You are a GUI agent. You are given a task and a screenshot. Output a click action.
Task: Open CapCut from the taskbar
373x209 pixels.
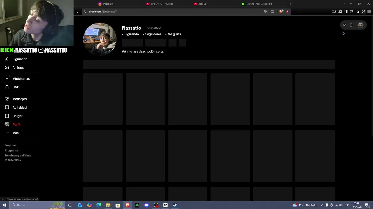tap(166, 205)
